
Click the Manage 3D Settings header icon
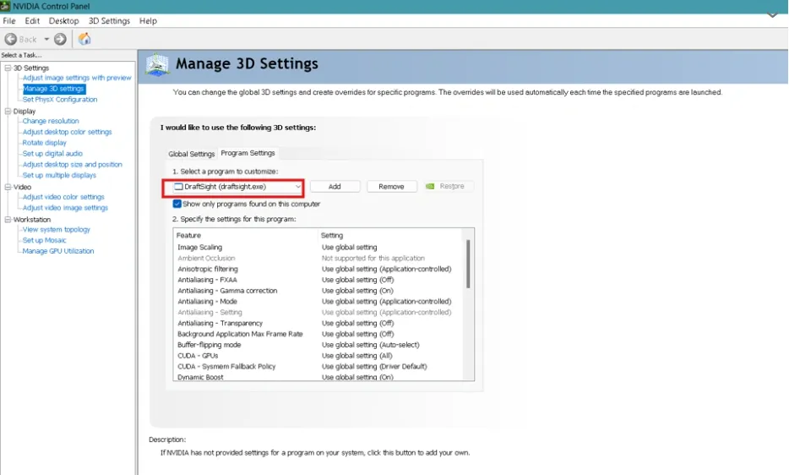click(157, 65)
